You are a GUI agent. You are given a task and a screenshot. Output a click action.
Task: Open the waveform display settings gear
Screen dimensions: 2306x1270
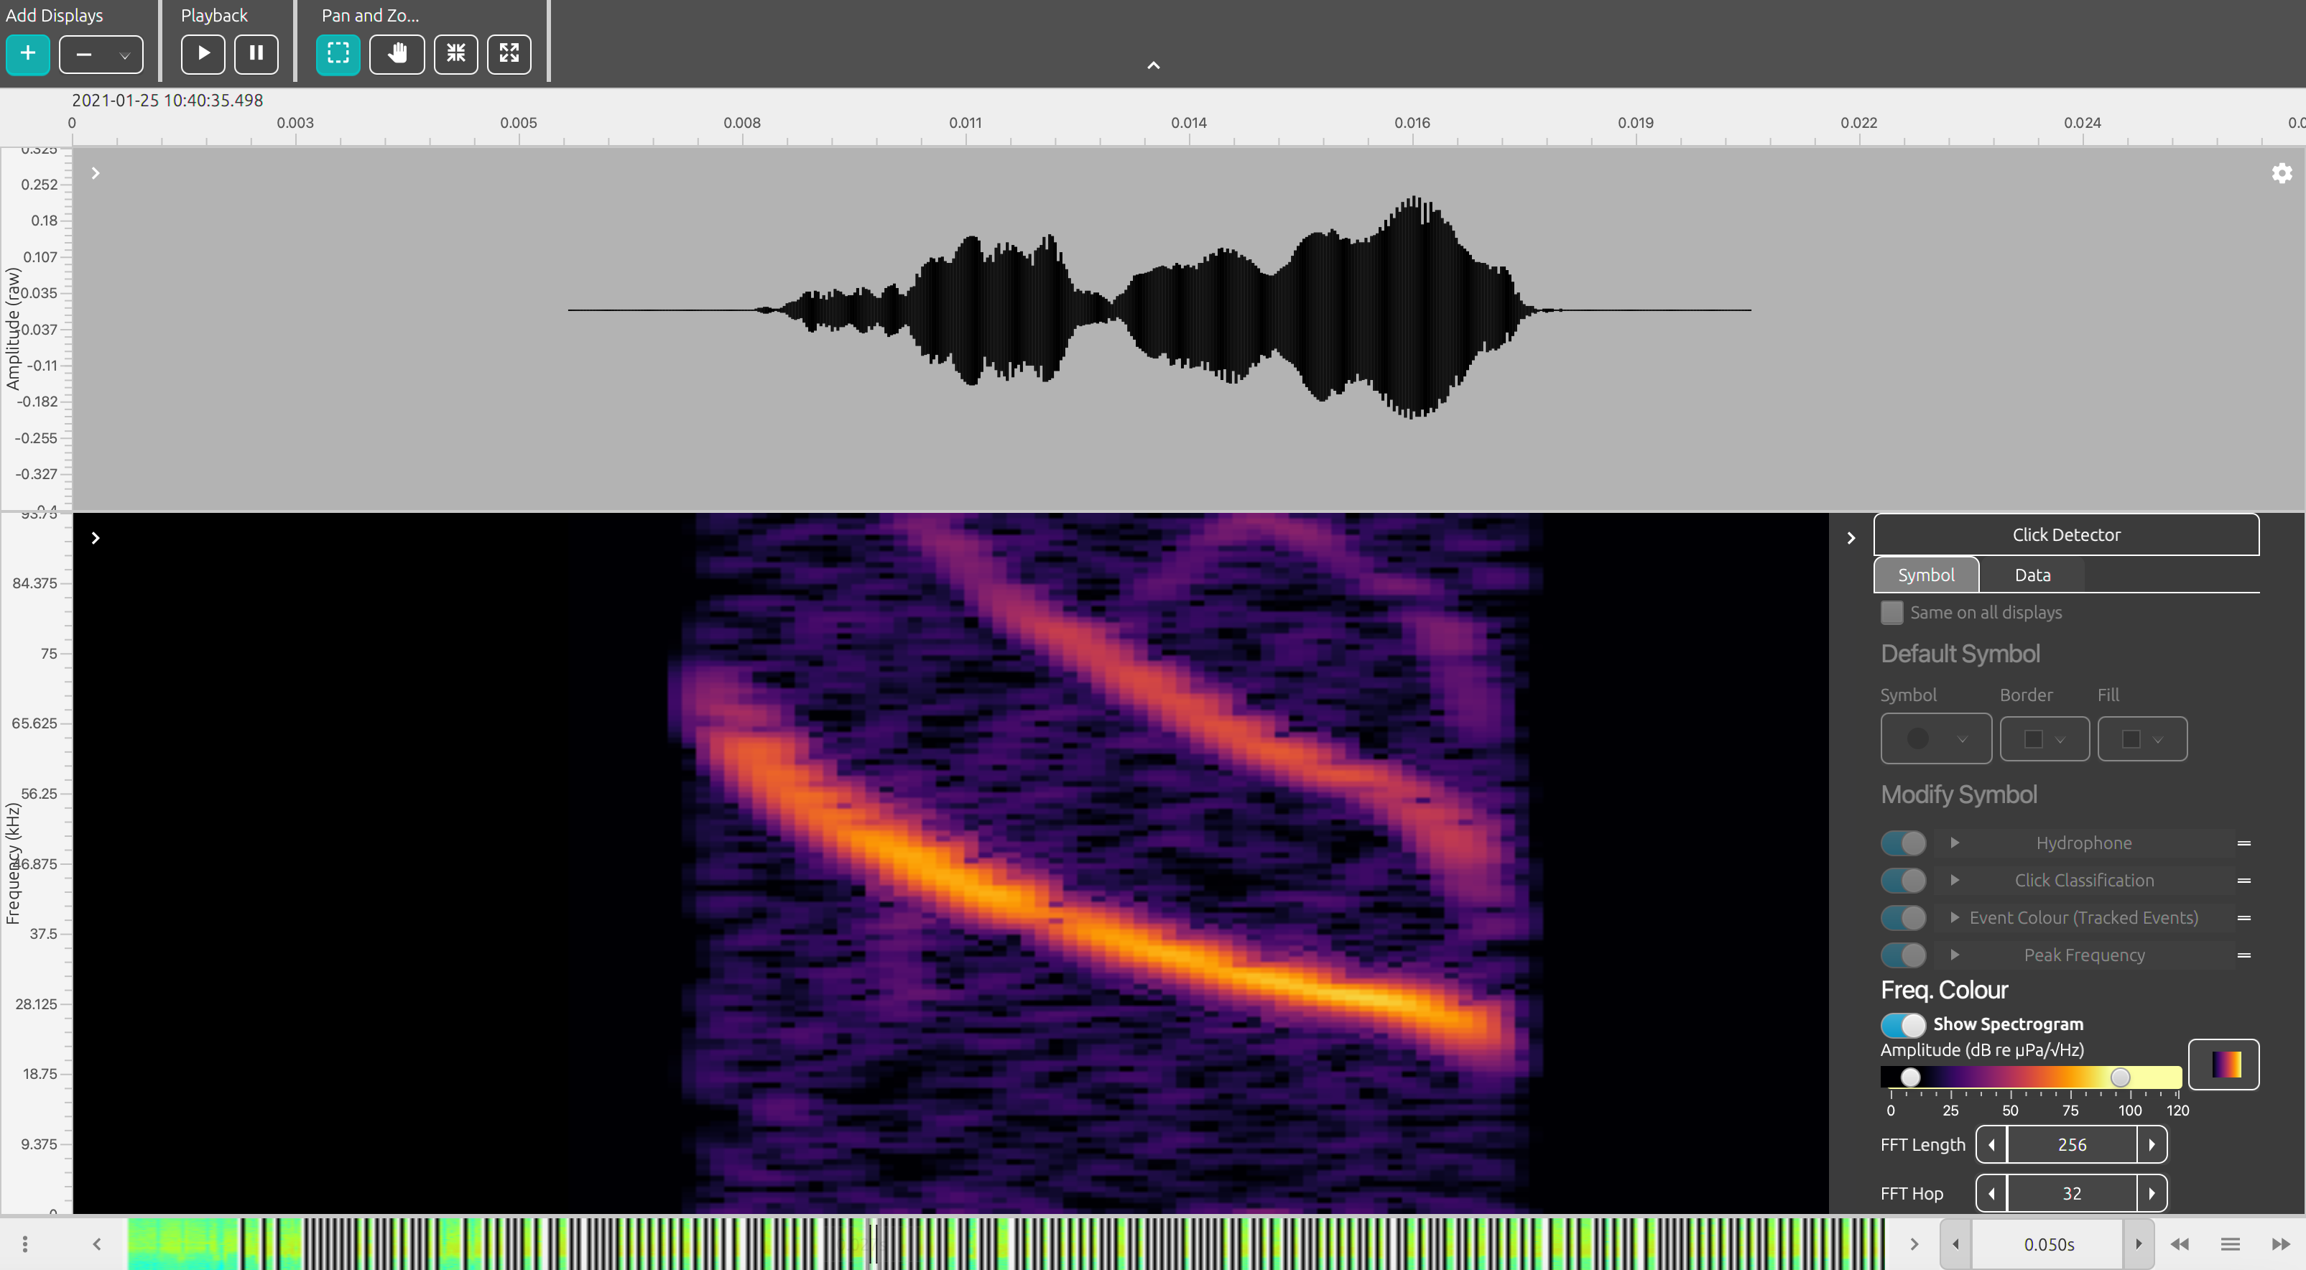[2281, 172]
